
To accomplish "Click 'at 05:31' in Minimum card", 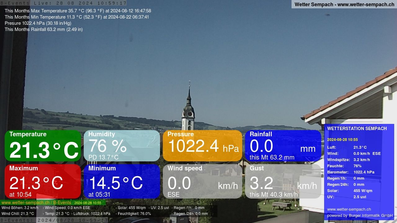I will click(99, 195).
